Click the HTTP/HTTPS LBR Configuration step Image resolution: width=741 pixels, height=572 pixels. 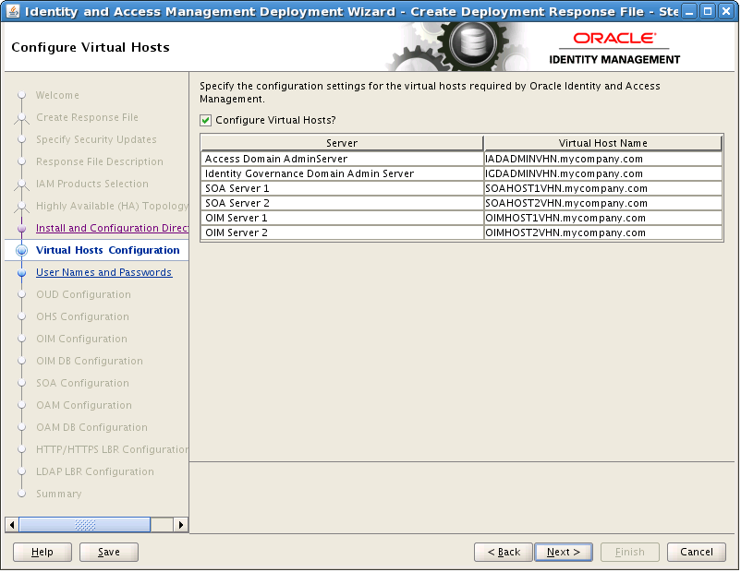tap(112, 450)
